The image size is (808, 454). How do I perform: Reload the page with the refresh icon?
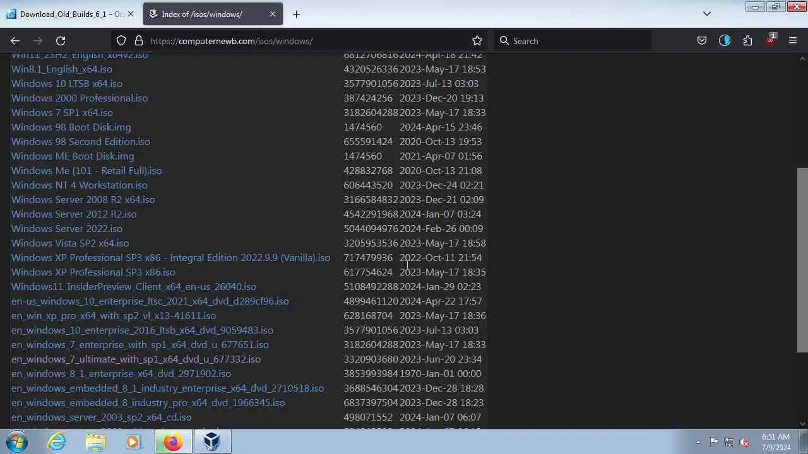[61, 41]
